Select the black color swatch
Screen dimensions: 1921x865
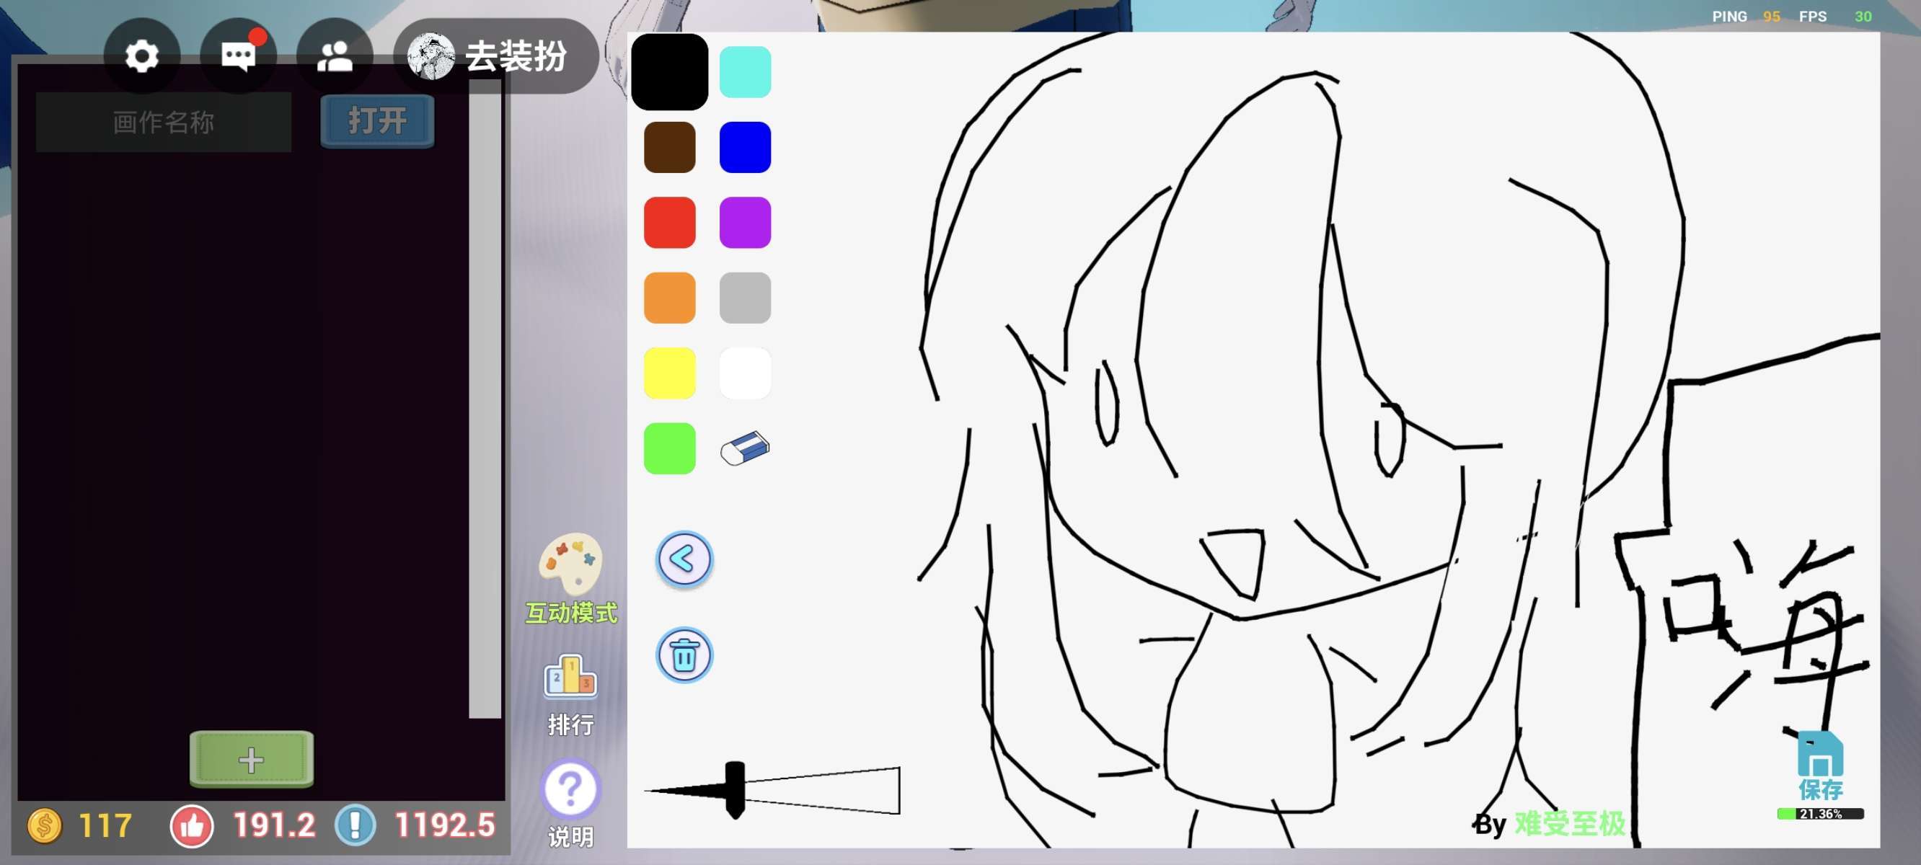point(669,71)
